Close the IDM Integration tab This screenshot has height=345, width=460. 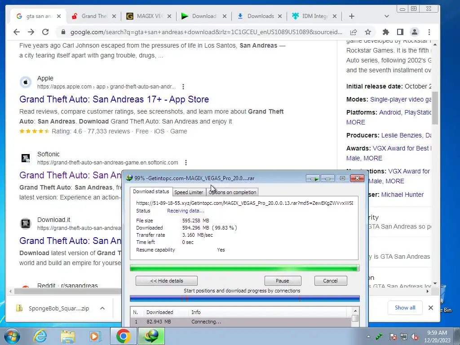point(334,17)
